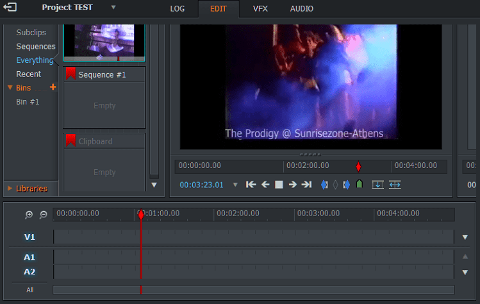Click the green cue marker icon
The image size is (480, 304).
point(360,184)
